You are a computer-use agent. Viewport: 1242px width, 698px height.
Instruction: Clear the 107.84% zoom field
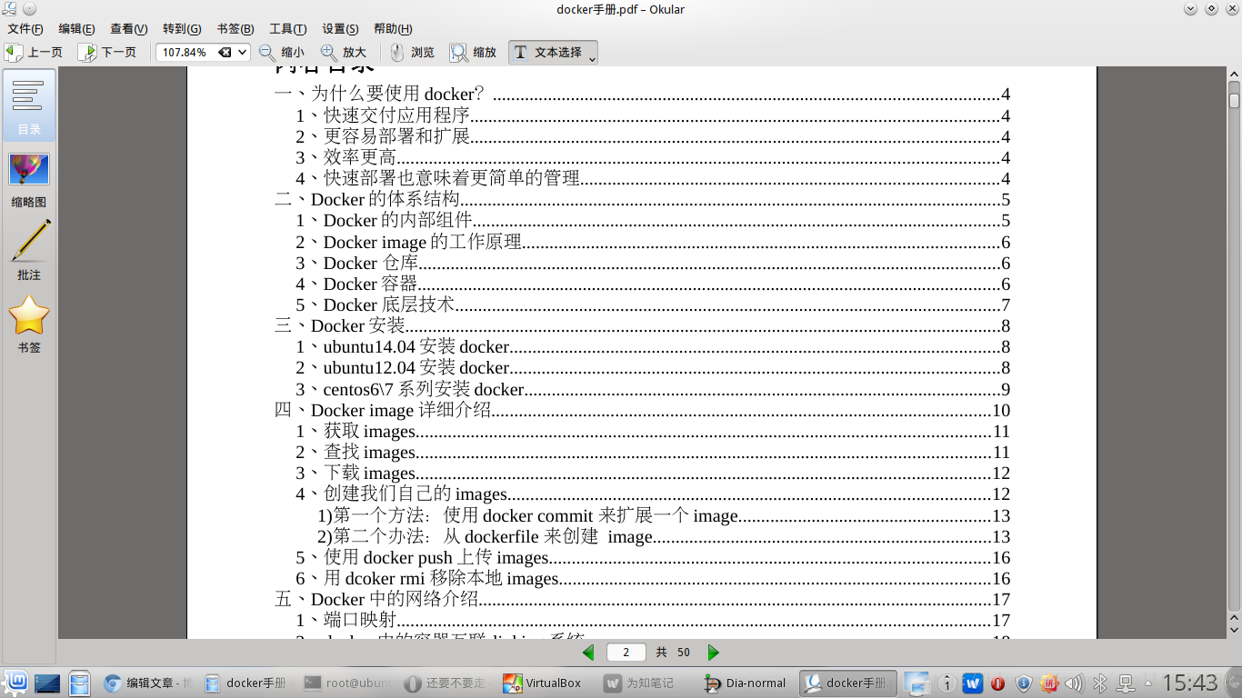(x=225, y=53)
